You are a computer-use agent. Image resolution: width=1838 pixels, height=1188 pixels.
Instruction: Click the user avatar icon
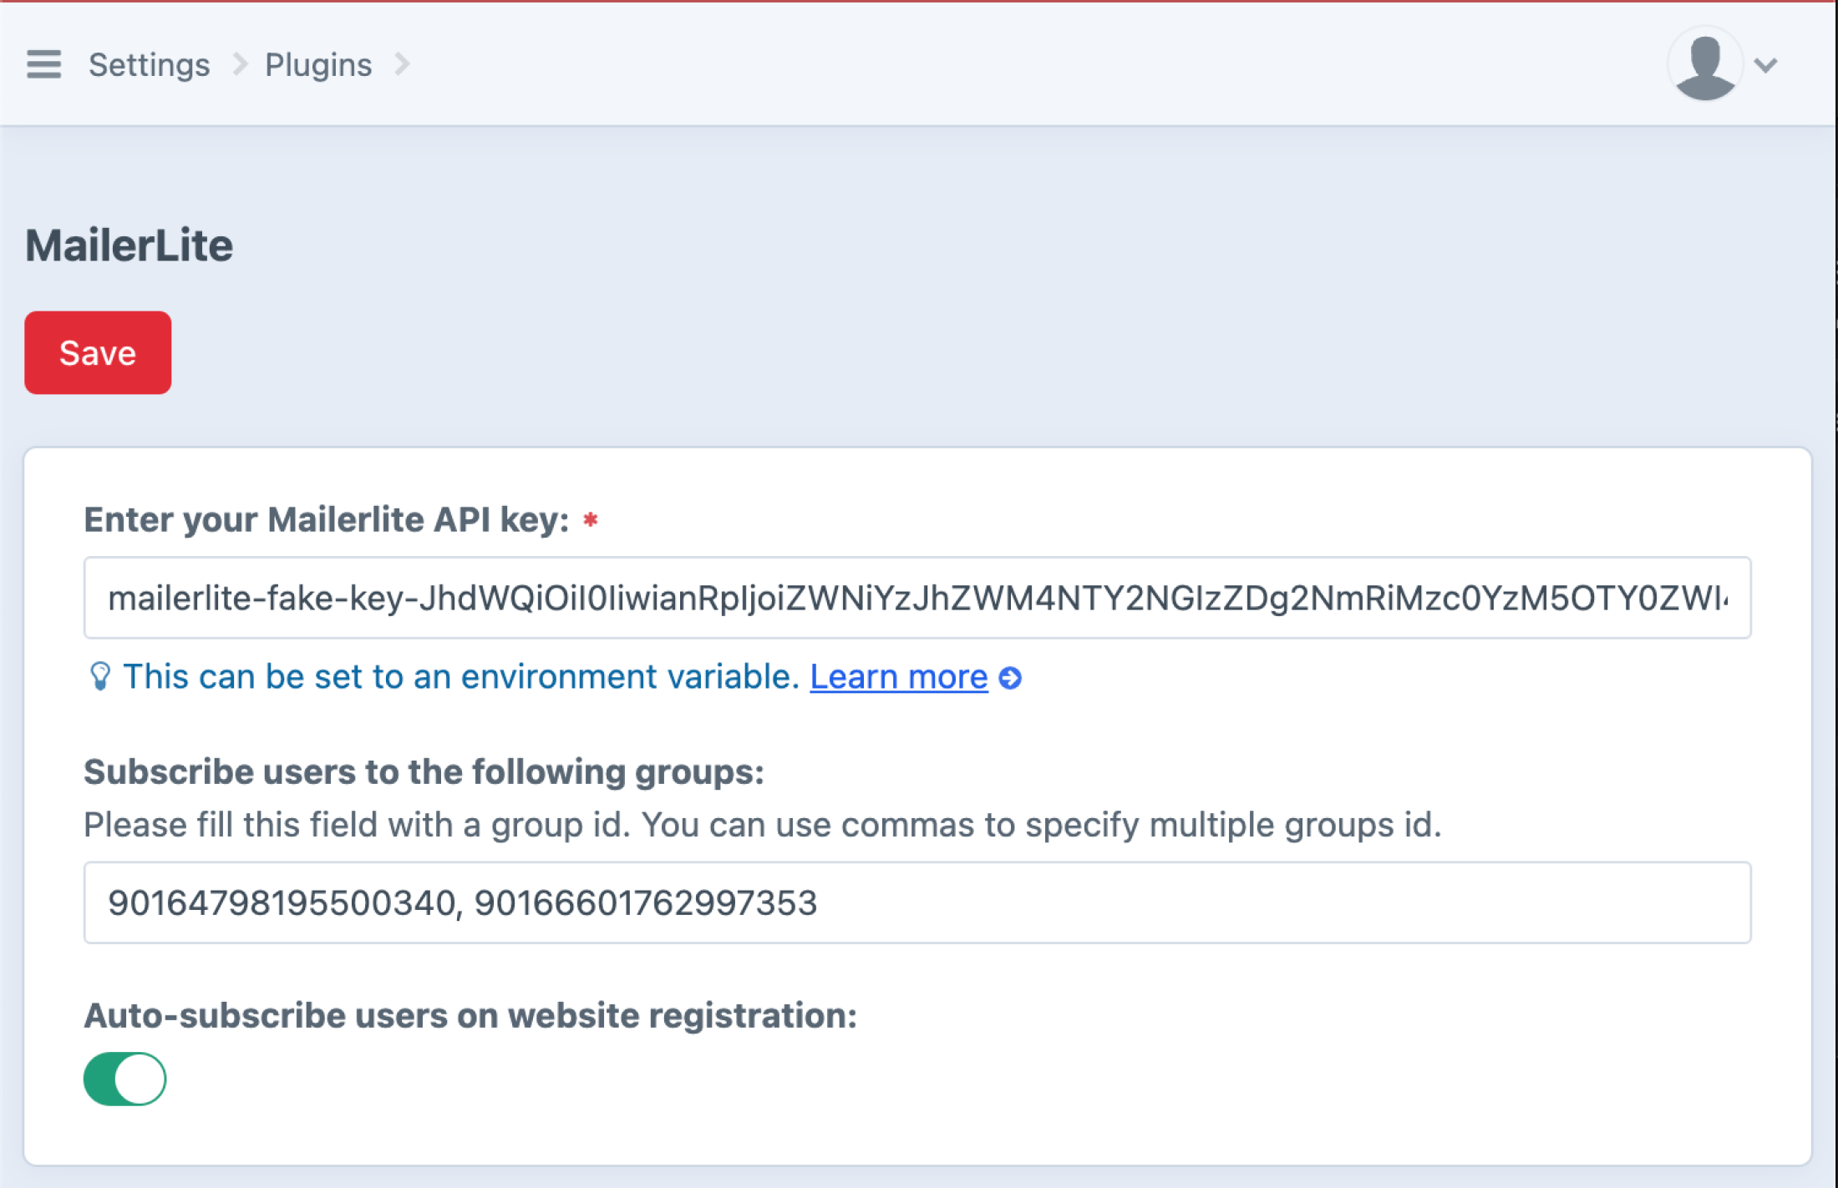[1704, 64]
